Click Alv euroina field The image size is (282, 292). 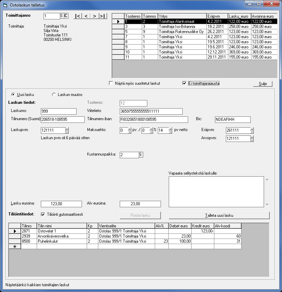(x=140, y=204)
